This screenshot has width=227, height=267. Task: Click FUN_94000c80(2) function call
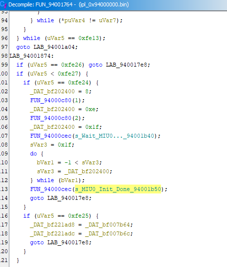pos(57,118)
